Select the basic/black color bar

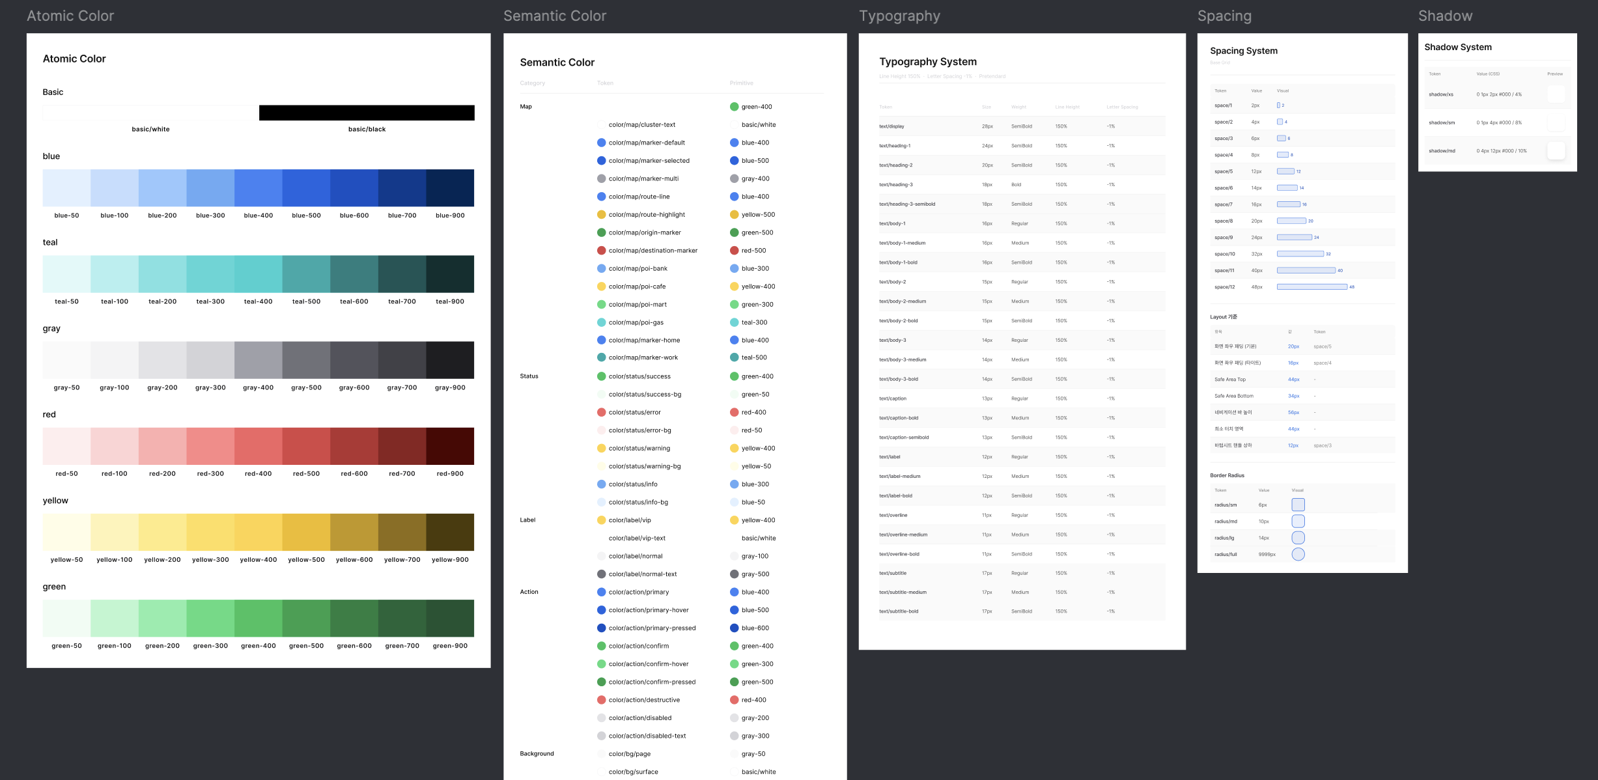tap(367, 113)
